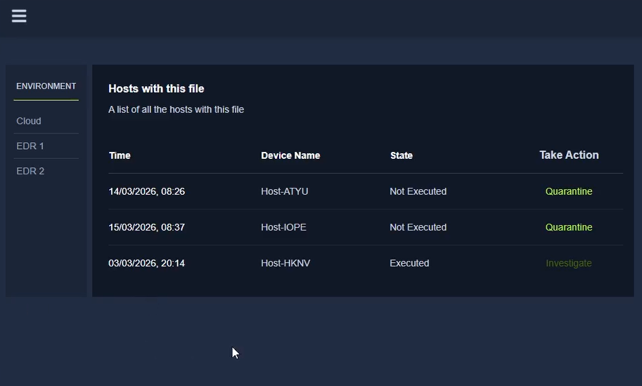This screenshot has width=642, height=386.
Task: Click the Not Executed state for Host-ATYU
Action: pos(418,191)
